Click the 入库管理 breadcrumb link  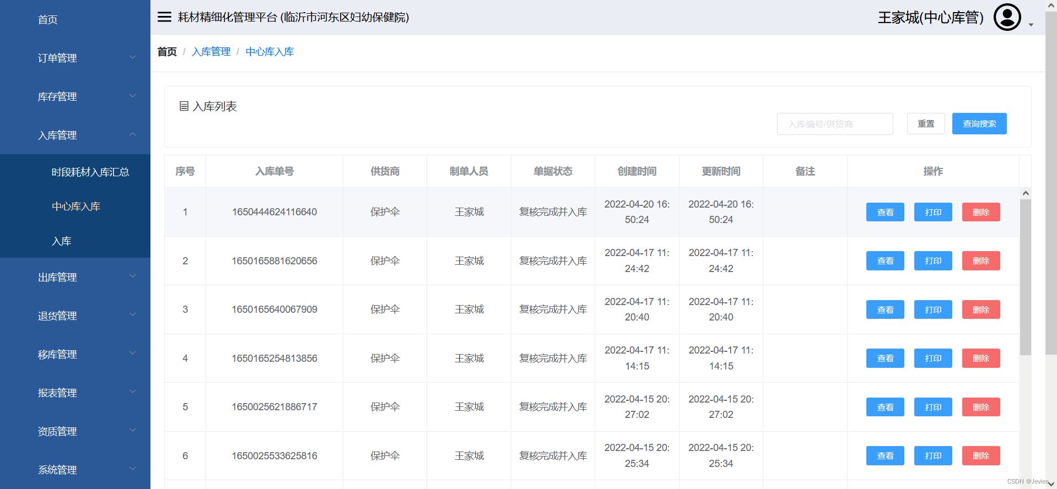pos(211,52)
